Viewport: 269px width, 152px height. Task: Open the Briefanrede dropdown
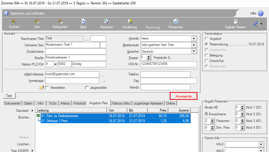194,45
